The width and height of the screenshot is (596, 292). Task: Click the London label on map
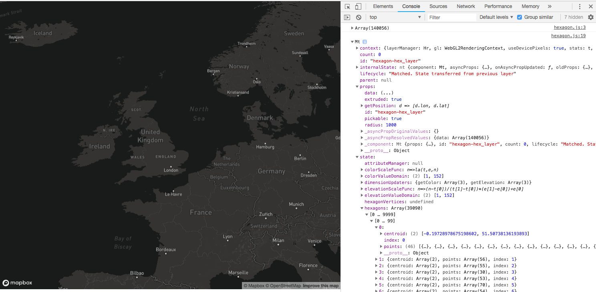point(171,170)
